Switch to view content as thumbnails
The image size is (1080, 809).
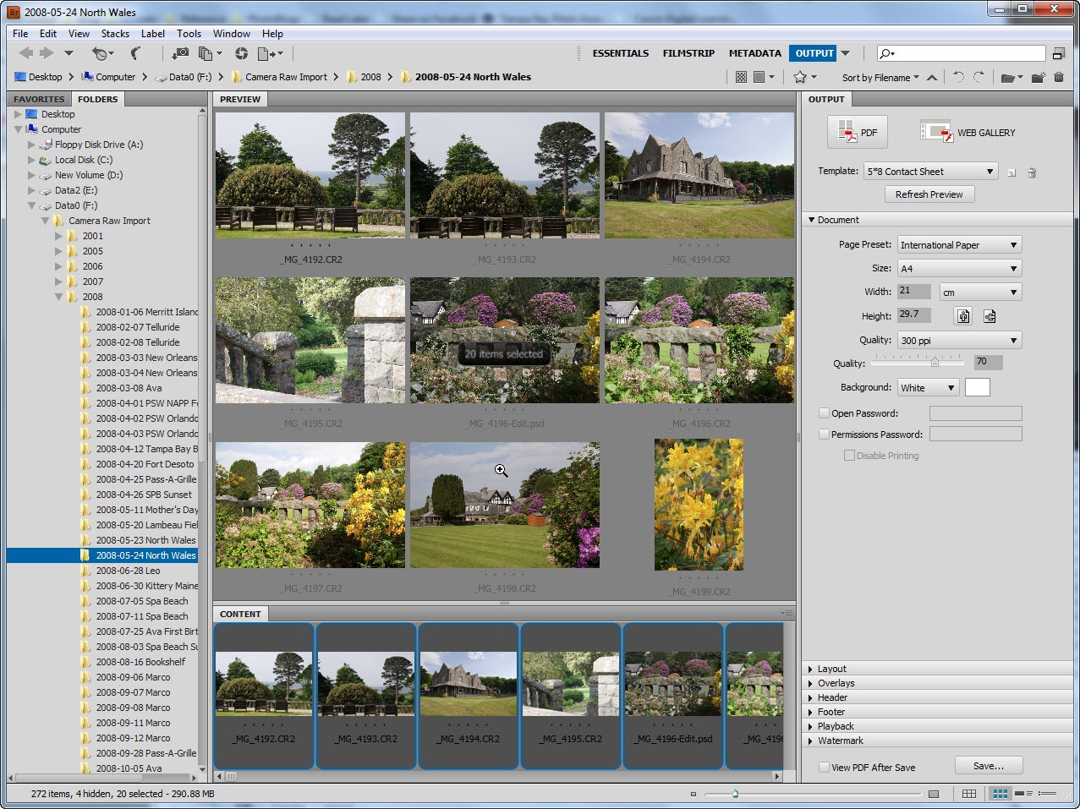click(1000, 794)
